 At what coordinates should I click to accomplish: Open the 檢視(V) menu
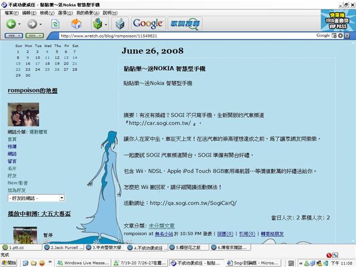click(47, 13)
